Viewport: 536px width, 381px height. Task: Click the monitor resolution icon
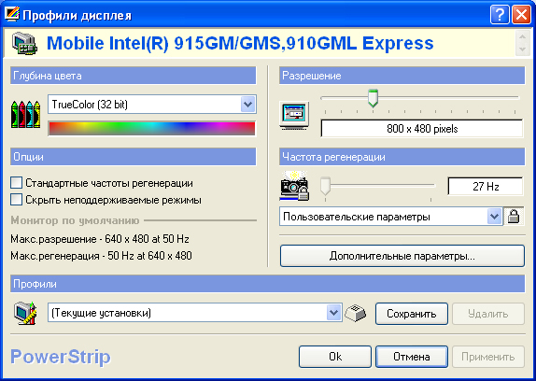294,116
